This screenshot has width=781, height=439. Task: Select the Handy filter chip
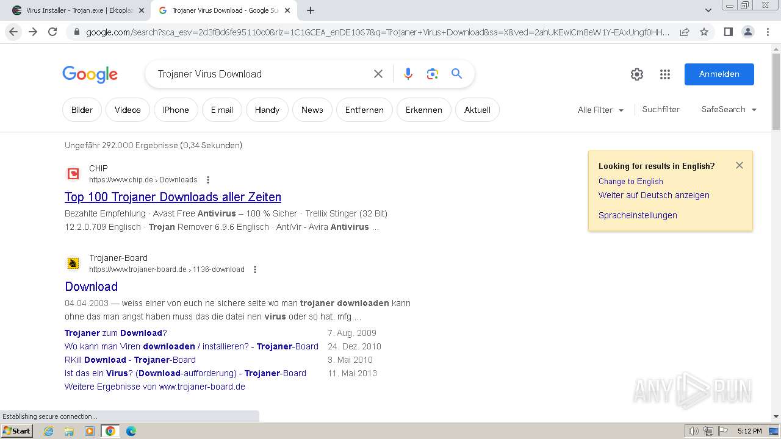267,110
